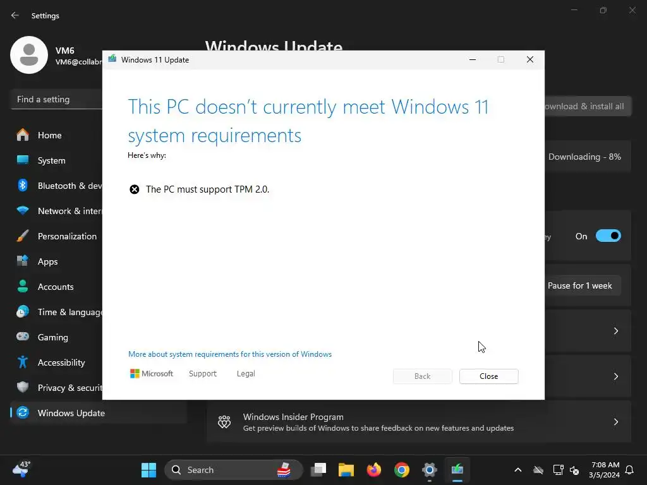Screen dimensions: 647x485
Task: Open Firefox from the taskbar
Action: pos(374,470)
